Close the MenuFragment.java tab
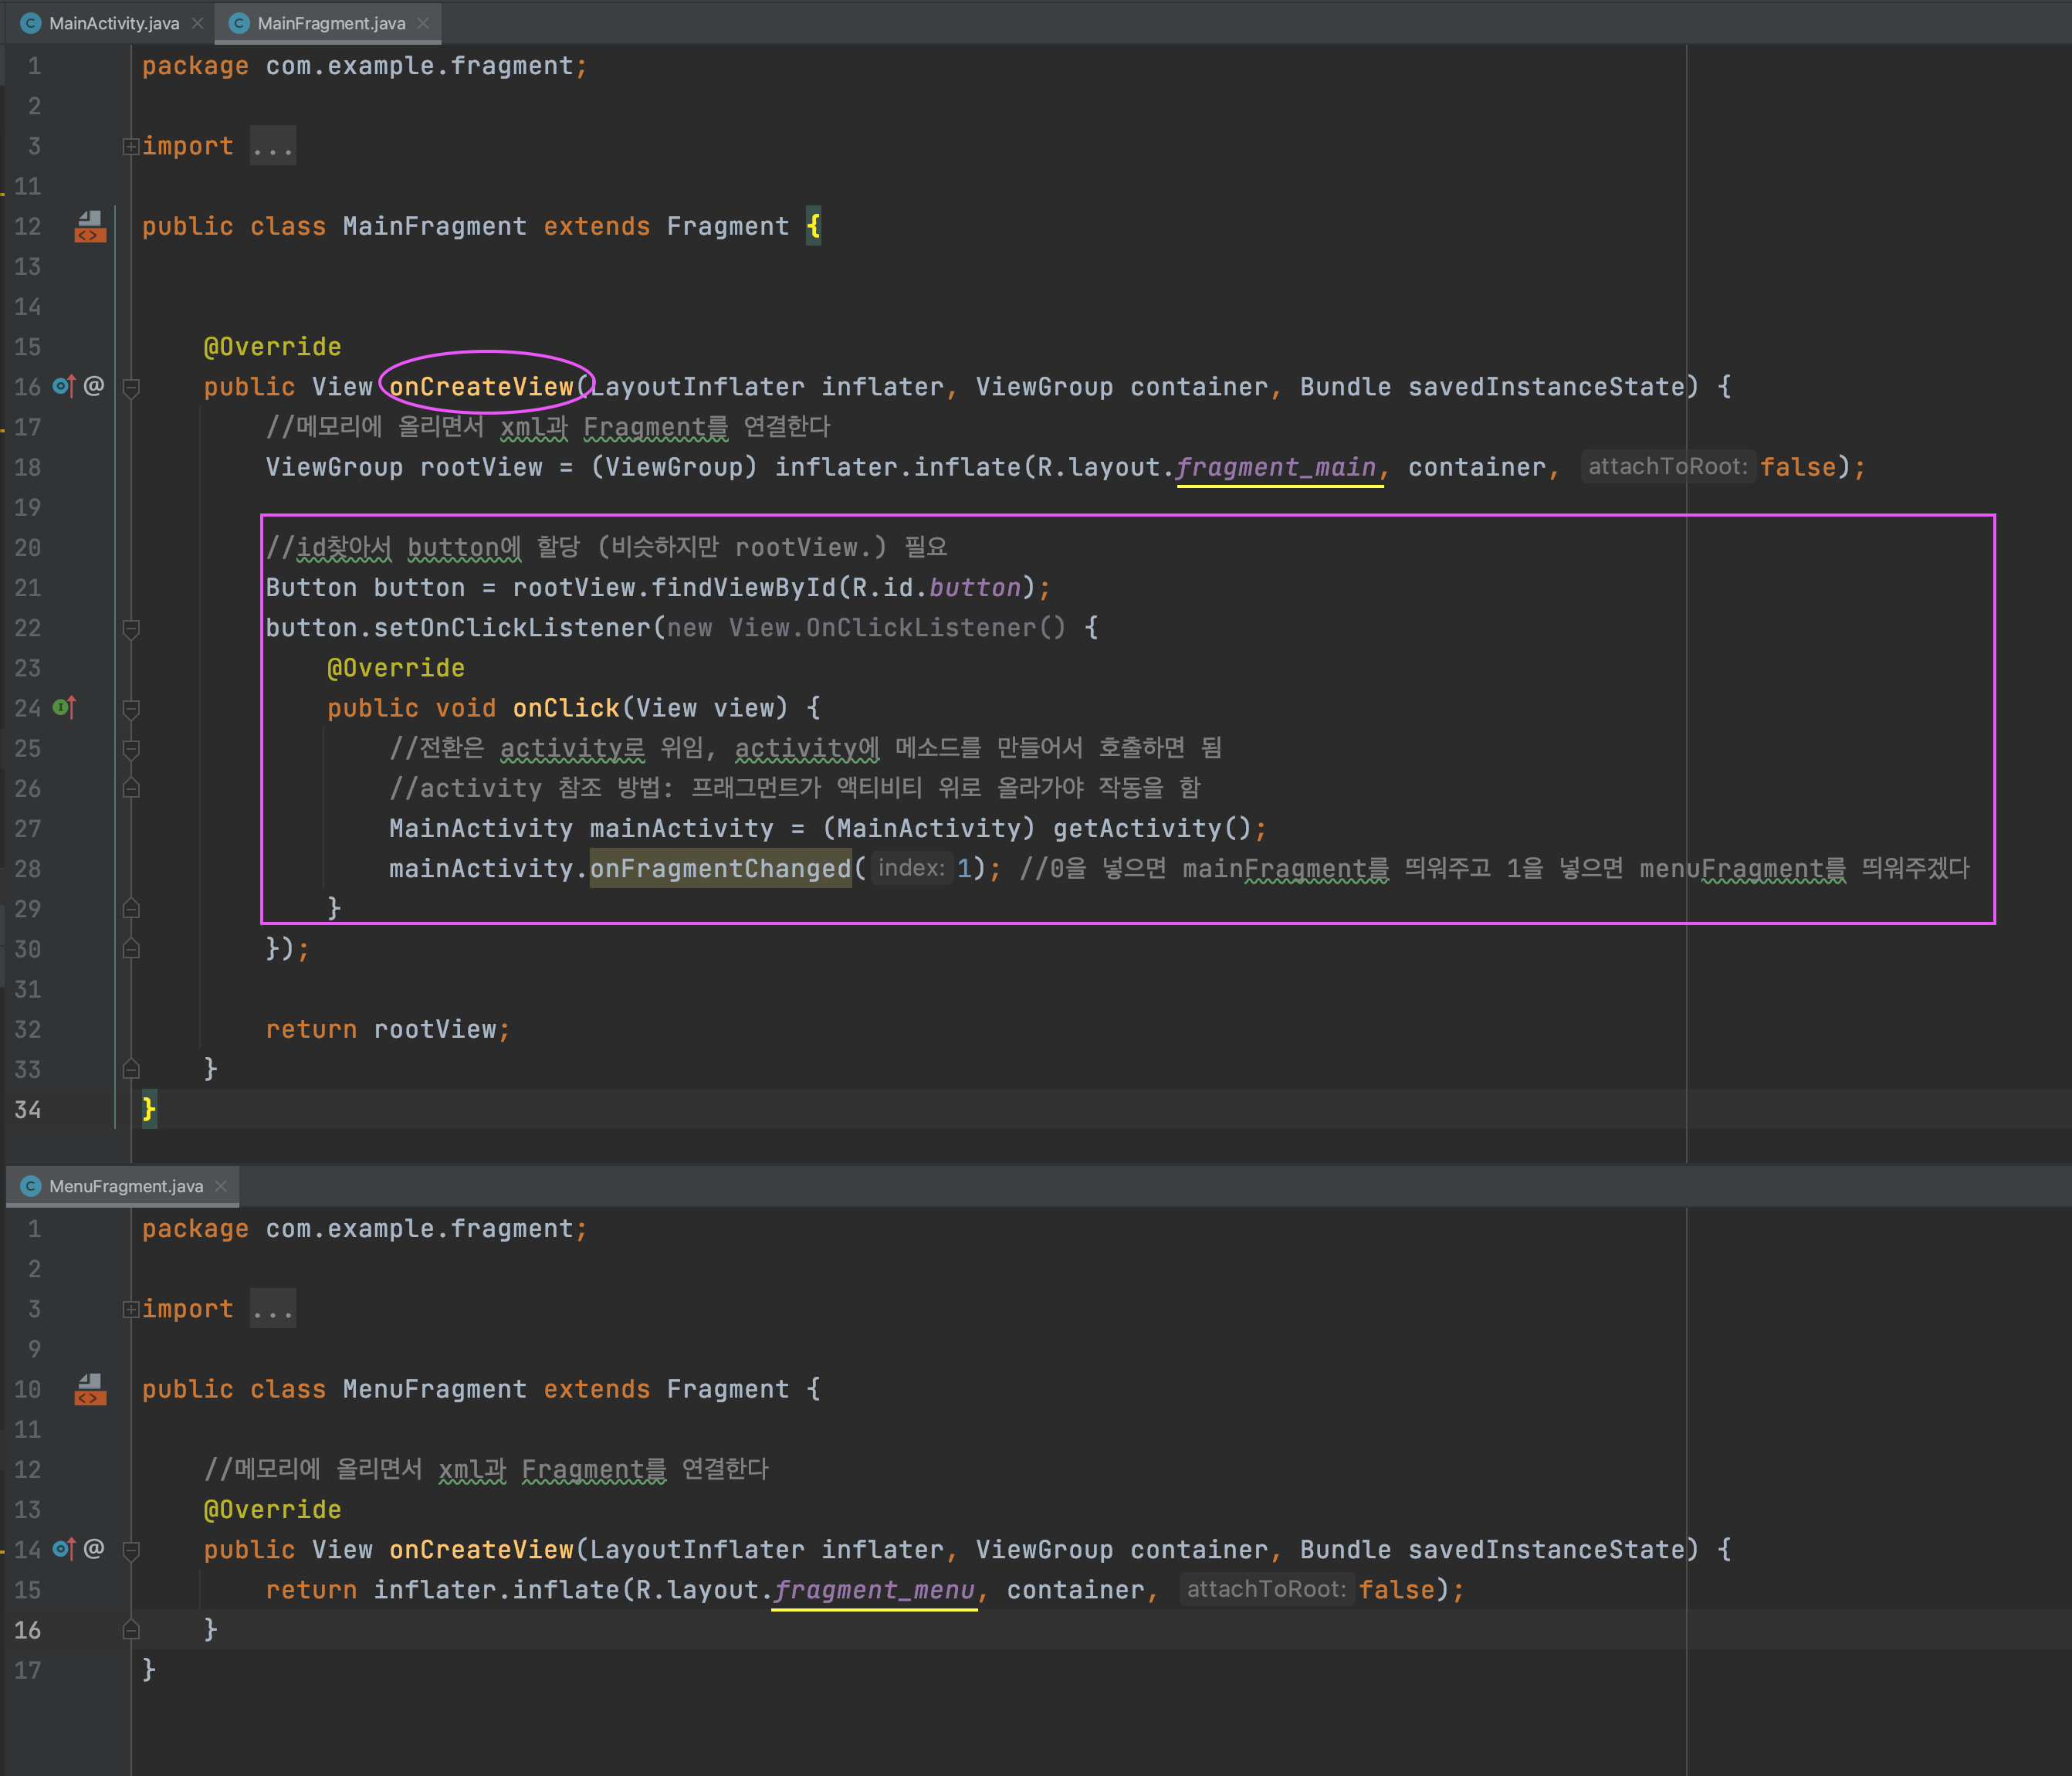 (x=221, y=1186)
